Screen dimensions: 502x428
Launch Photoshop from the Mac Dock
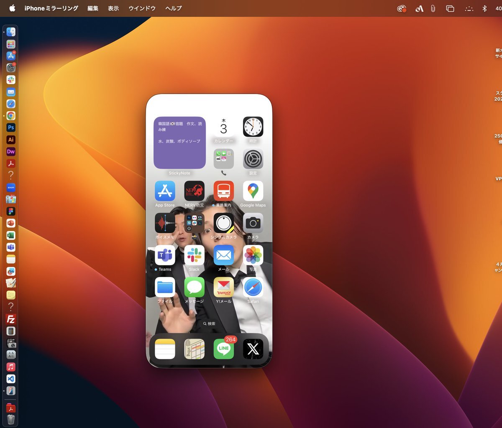pyautogui.click(x=11, y=127)
